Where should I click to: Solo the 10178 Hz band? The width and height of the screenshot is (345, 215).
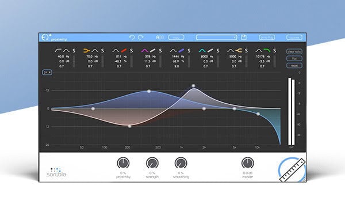click(275, 51)
